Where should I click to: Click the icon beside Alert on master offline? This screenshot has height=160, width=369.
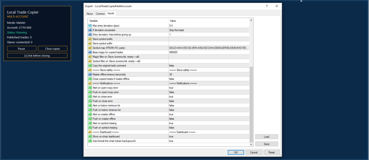click(x=90, y=114)
